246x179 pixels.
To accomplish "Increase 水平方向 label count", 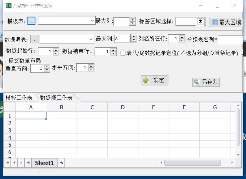I will coord(91,66).
